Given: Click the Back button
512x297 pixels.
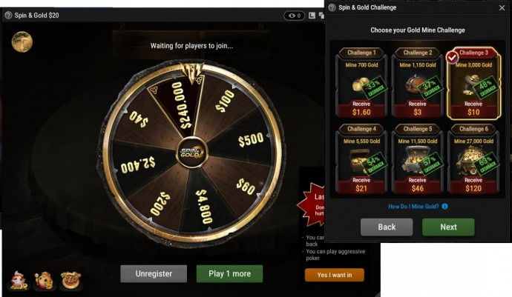Looking at the screenshot, I should [387, 227].
